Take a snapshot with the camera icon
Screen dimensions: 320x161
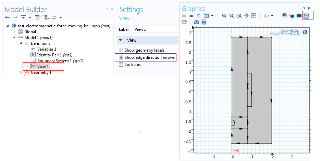pos(196,22)
